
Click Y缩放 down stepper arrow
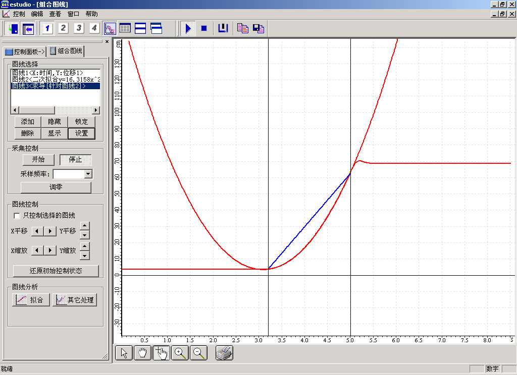[x=85, y=255]
